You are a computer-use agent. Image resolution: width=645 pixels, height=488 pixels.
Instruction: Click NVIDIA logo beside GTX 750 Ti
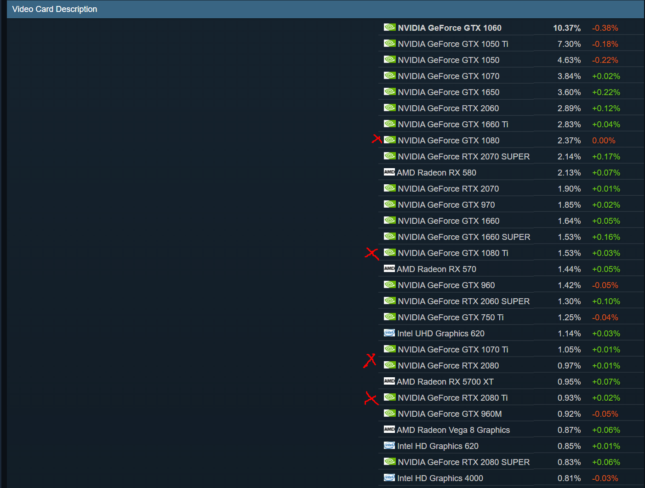coord(390,317)
